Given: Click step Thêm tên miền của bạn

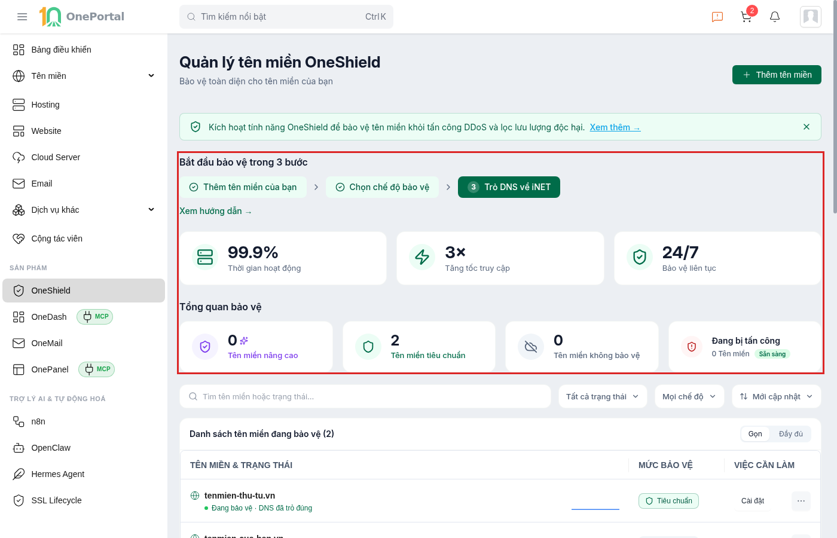Looking at the screenshot, I should (x=243, y=187).
